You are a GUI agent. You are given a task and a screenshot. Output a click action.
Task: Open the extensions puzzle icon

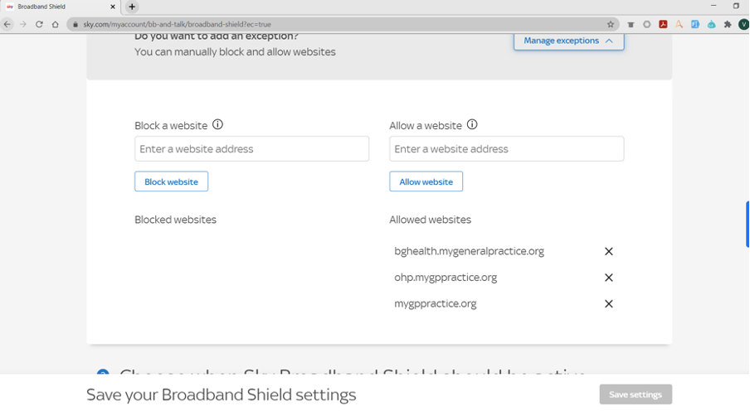tap(728, 24)
